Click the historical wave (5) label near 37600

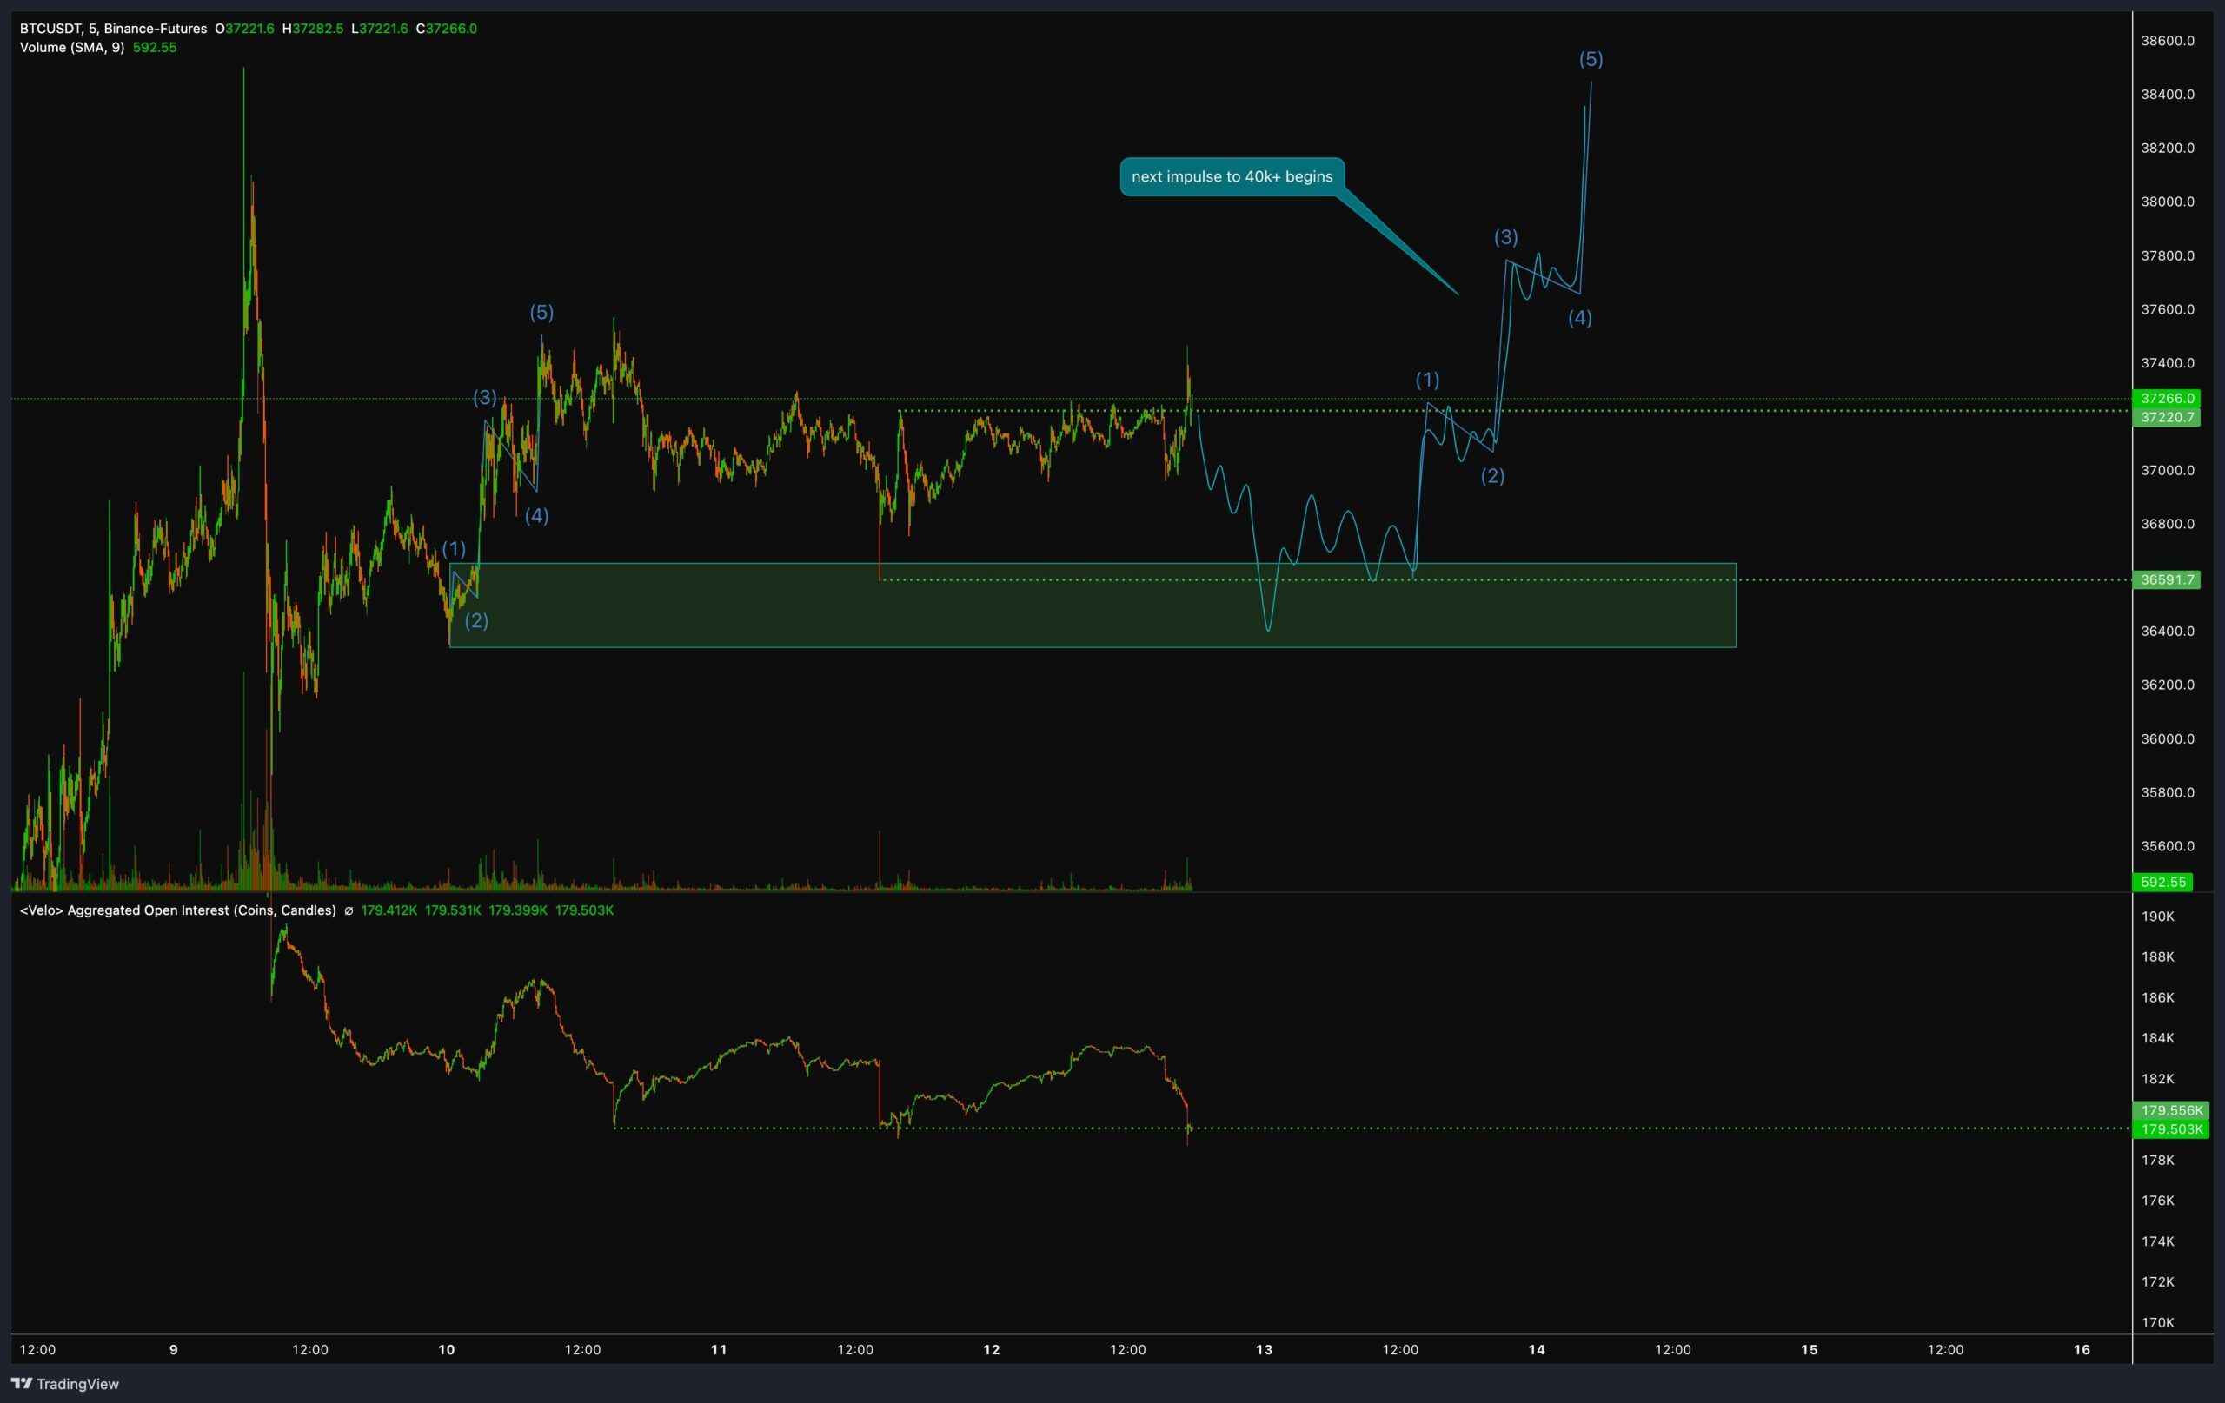coord(541,312)
